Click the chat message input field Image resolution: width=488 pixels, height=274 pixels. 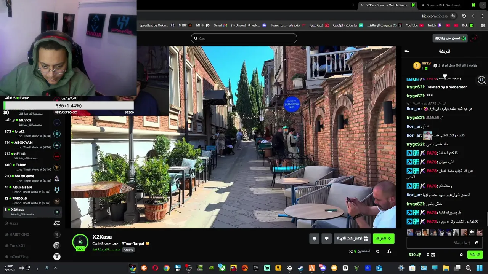coord(445,242)
